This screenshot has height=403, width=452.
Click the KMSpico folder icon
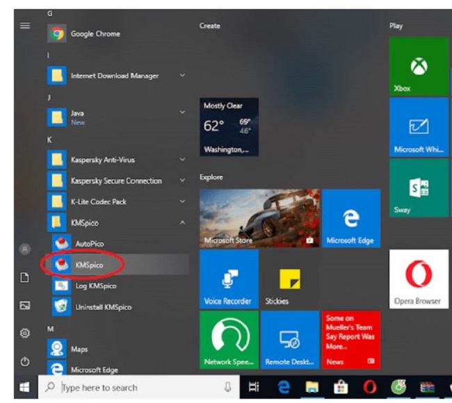coord(57,222)
